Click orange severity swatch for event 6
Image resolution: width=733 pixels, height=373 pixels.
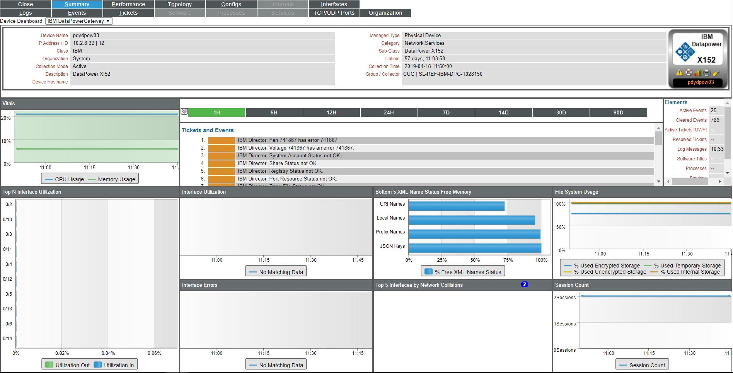point(222,179)
